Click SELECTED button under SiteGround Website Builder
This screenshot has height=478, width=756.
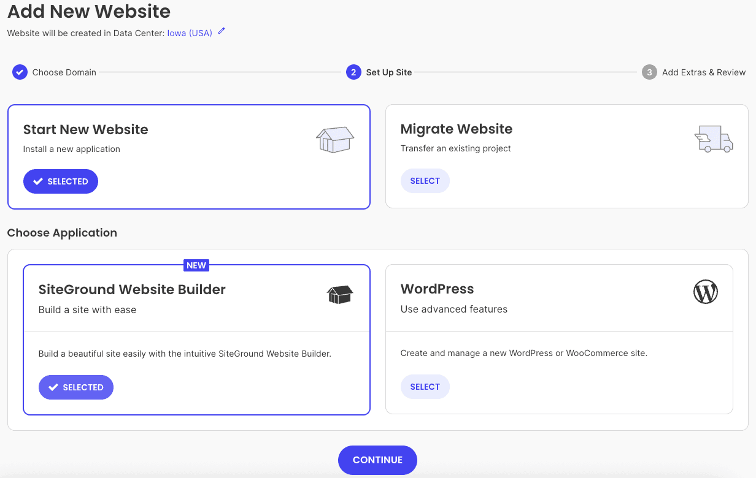pos(76,387)
